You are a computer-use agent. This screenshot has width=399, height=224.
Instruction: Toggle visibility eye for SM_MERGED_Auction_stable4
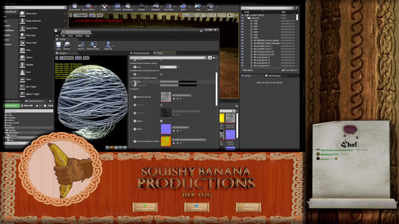[x=243, y=40]
